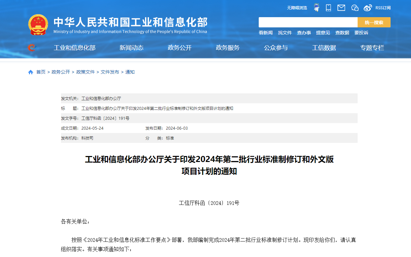The height and width of the screenshot is (257, 411).
Task: Click 提意见 quick link
Action: [x=323, y=33]
